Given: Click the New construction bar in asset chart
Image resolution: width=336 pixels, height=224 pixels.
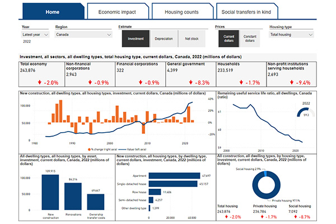Looking at the screenshot, I should click(51, 192).
